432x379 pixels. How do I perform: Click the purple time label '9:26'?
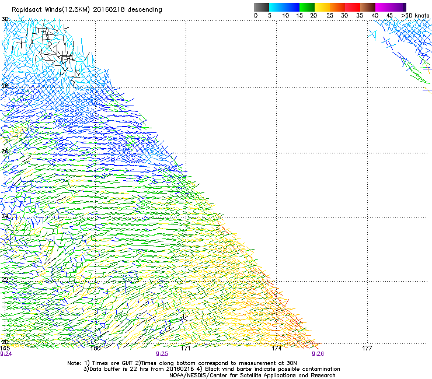coord(318,354)
